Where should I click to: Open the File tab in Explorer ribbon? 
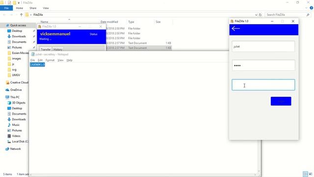[x=6, y=8]
